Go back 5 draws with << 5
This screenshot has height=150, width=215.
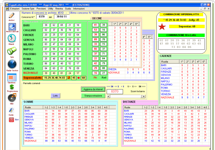117,86
